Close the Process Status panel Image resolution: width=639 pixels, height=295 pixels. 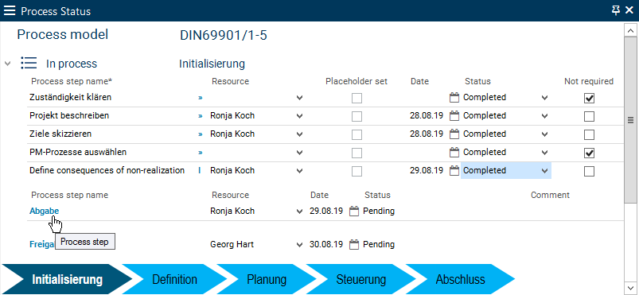pos(629,10)
